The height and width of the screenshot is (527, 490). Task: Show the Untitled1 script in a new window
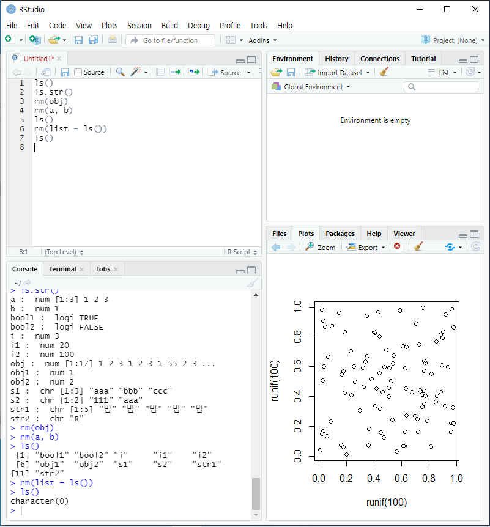[x=46, y=72]
